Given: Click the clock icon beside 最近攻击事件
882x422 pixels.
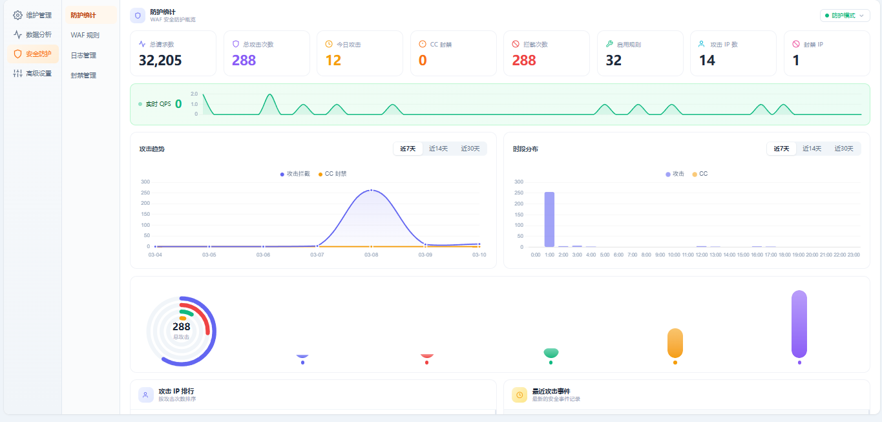Looking at the screenshot, I should point(520,395).
